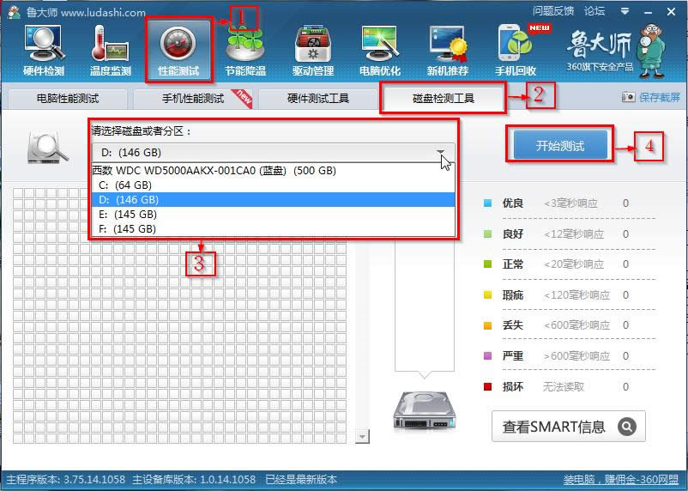
Task: Click the 开始测试 start test button
Action: pos(559,146)
